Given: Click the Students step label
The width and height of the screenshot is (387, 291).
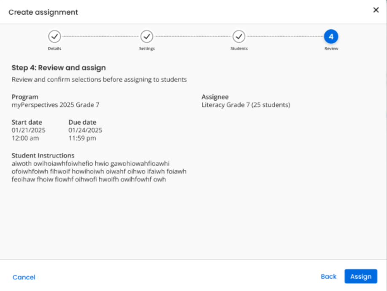Looking at the screenshot, I should click(239, 48).
